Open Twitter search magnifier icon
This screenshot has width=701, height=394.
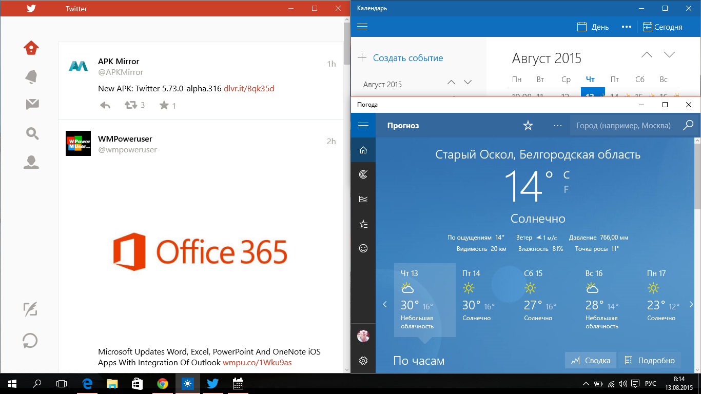click(x=32, y=133)
